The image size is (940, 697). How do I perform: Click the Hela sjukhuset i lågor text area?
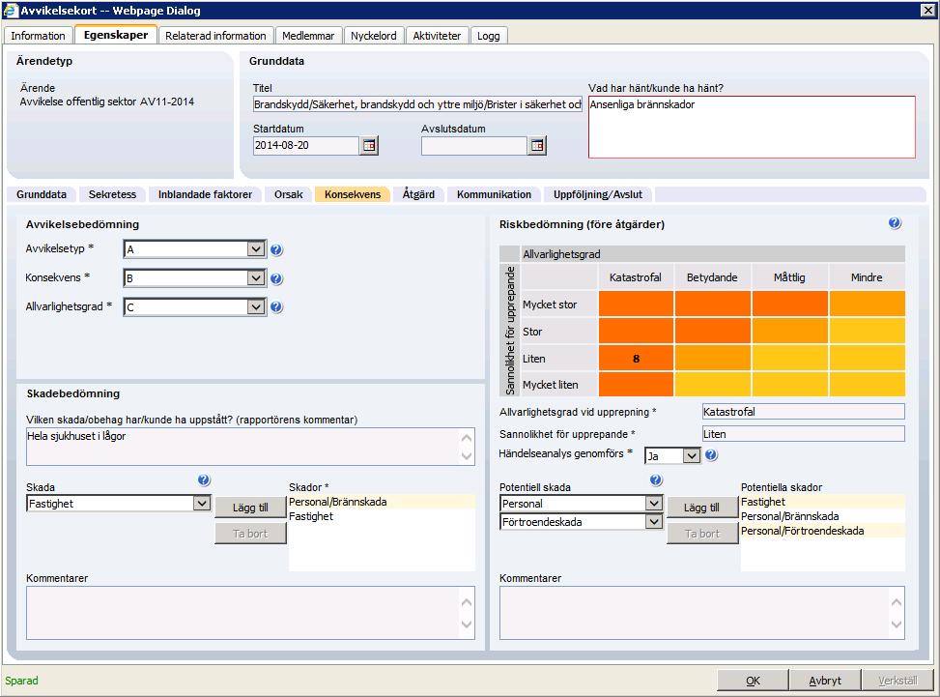pyautogui.click(x=250, y=447)
